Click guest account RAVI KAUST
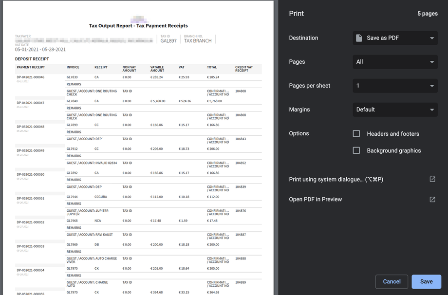The image size is (448, 295). 104,235
